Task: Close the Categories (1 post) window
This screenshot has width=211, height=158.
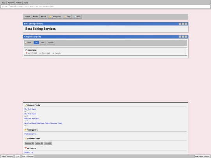Action: click(x=186, y=37)
